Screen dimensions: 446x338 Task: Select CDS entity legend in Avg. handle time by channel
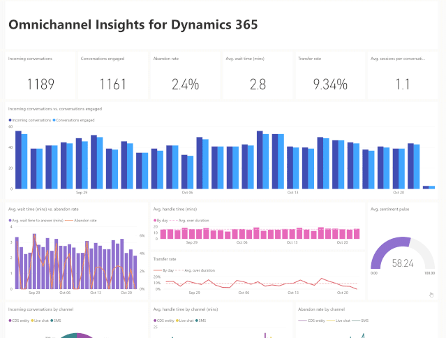[x=164, y=321]
